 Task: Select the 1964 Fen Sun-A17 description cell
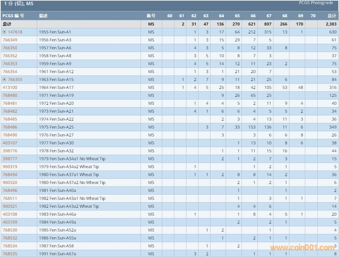pos(56,88)
